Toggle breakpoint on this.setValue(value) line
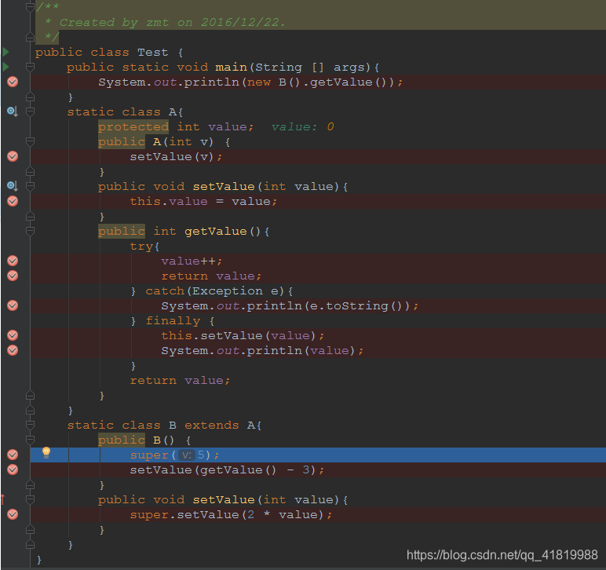This screenshot has width=606, height=570. pyautogui.click(x=13, y=335)
